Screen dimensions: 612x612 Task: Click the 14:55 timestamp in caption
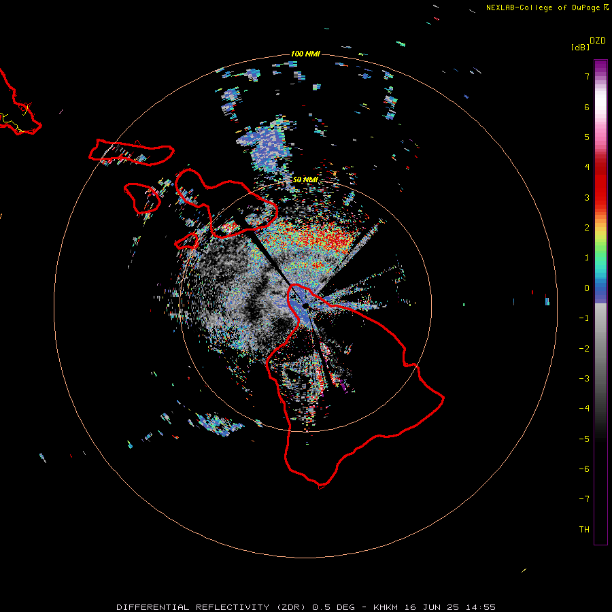coord(481,607)
